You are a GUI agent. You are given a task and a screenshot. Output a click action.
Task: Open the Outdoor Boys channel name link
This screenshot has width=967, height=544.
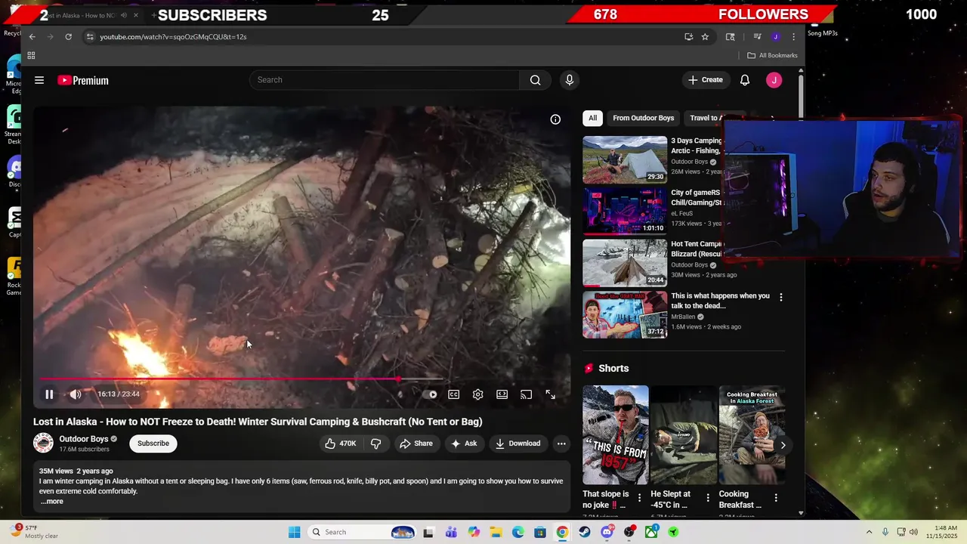(x=84, y=439)
